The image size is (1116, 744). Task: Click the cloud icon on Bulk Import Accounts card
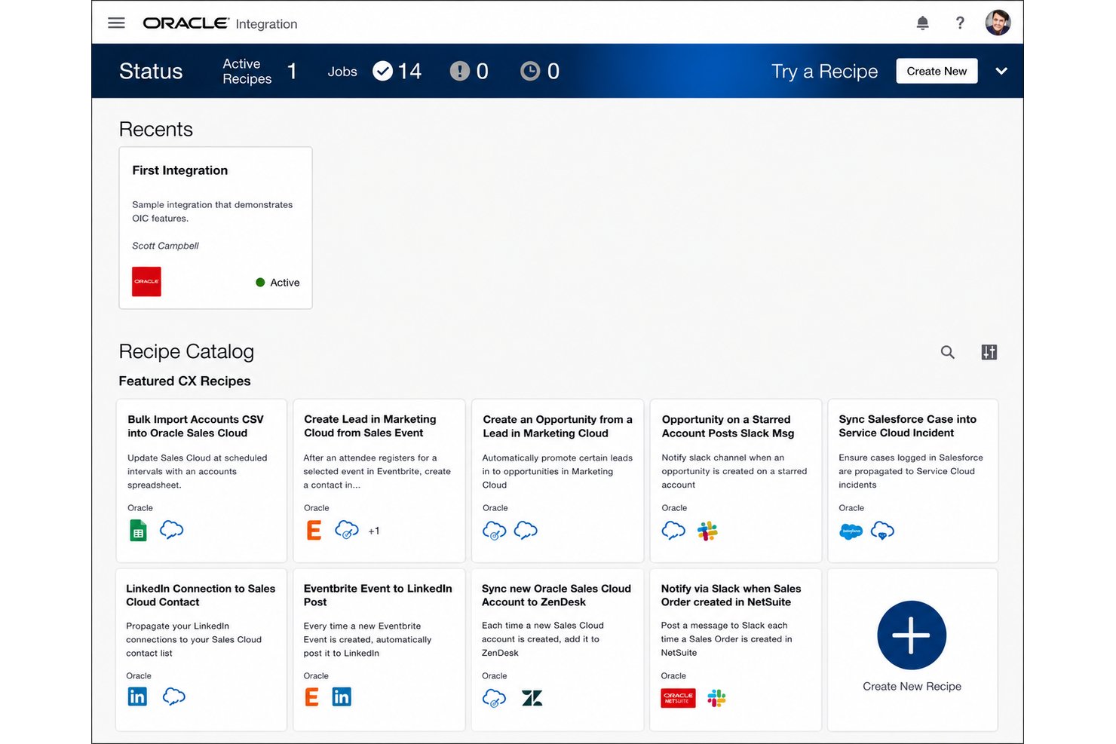click(172, 530)
